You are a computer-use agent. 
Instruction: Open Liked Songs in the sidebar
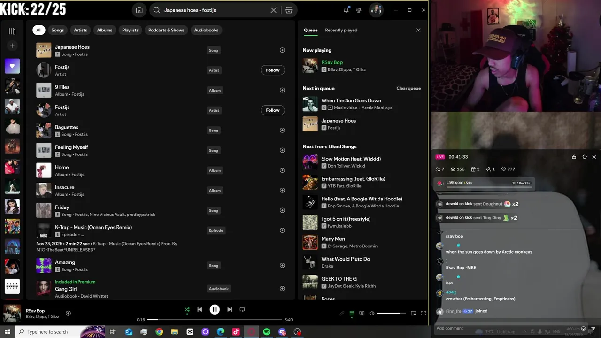[x=12, y=66]
